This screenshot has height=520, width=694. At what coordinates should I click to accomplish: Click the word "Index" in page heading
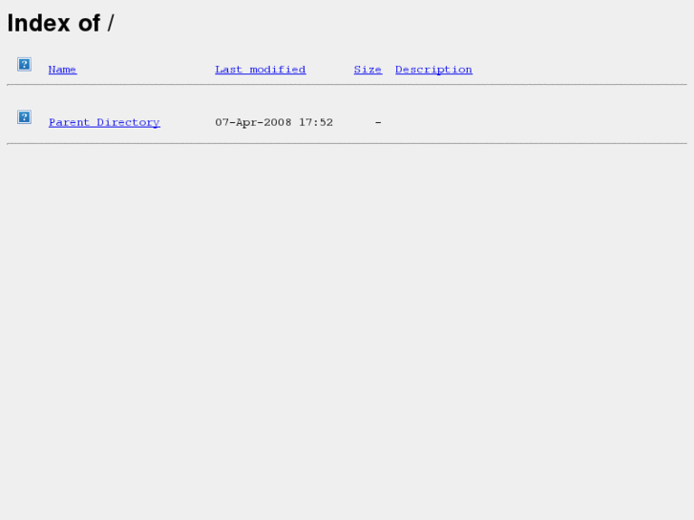38,23
